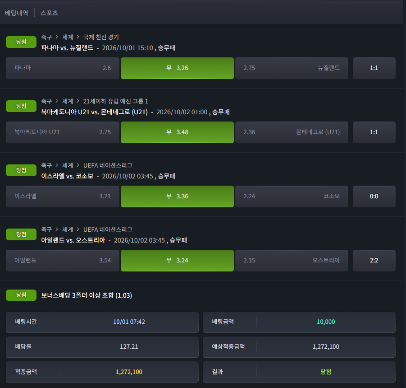Select 뉴질랜드 odds 2.75 cell

(x=292, y=68)
